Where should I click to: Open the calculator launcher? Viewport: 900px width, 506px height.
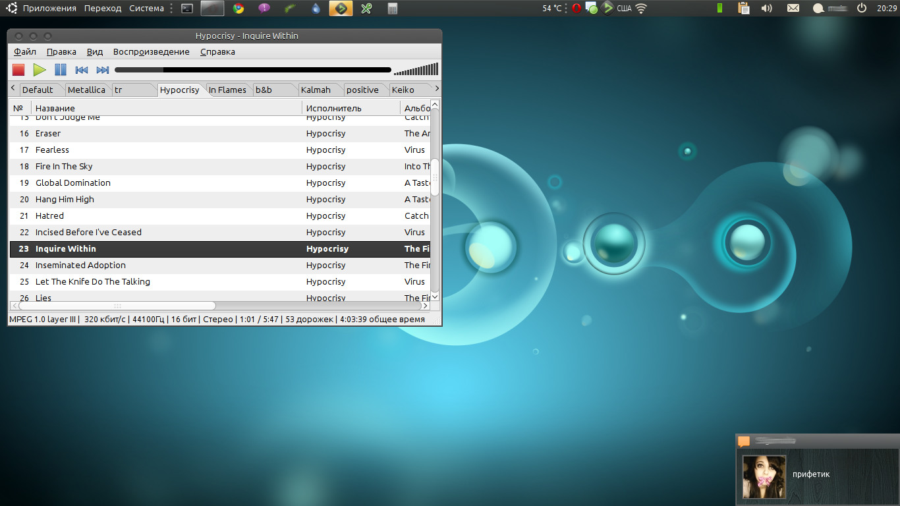[393, 9]
